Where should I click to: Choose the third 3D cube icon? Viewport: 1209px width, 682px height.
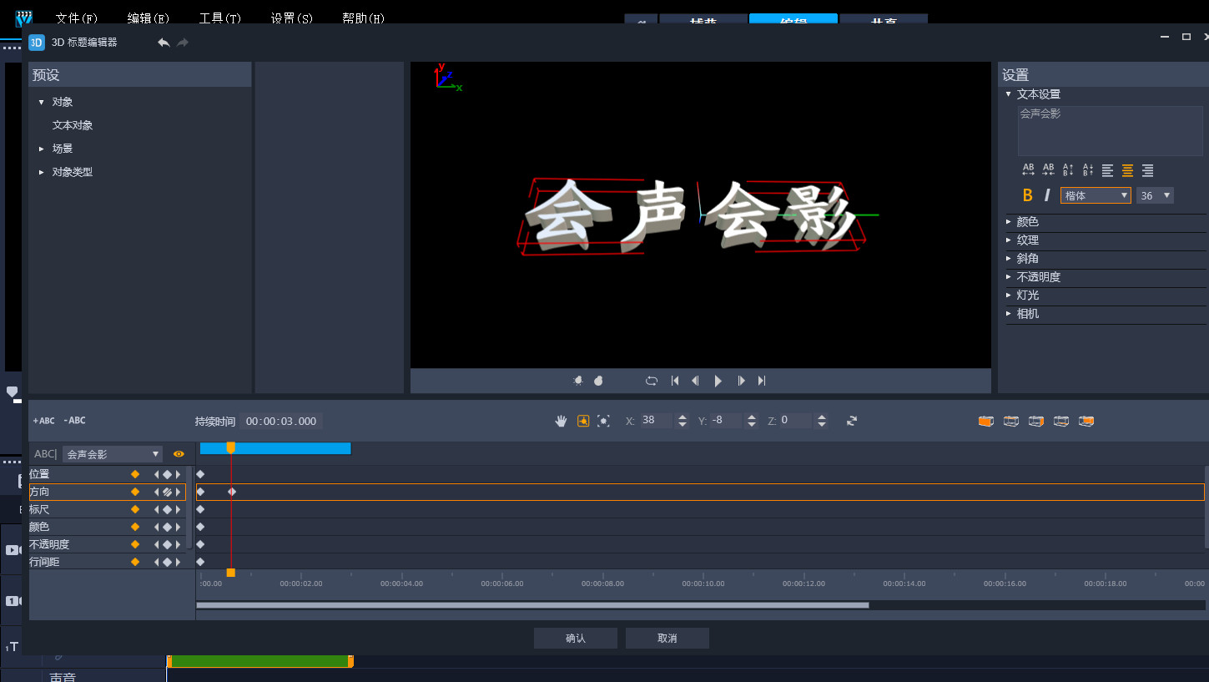tap(1036, 421)
